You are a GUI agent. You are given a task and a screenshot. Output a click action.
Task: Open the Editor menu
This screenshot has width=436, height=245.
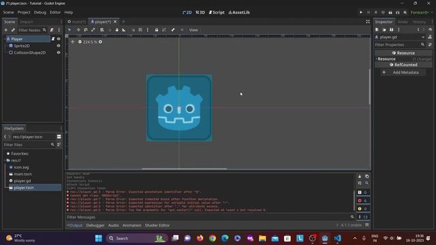[55, 12]
